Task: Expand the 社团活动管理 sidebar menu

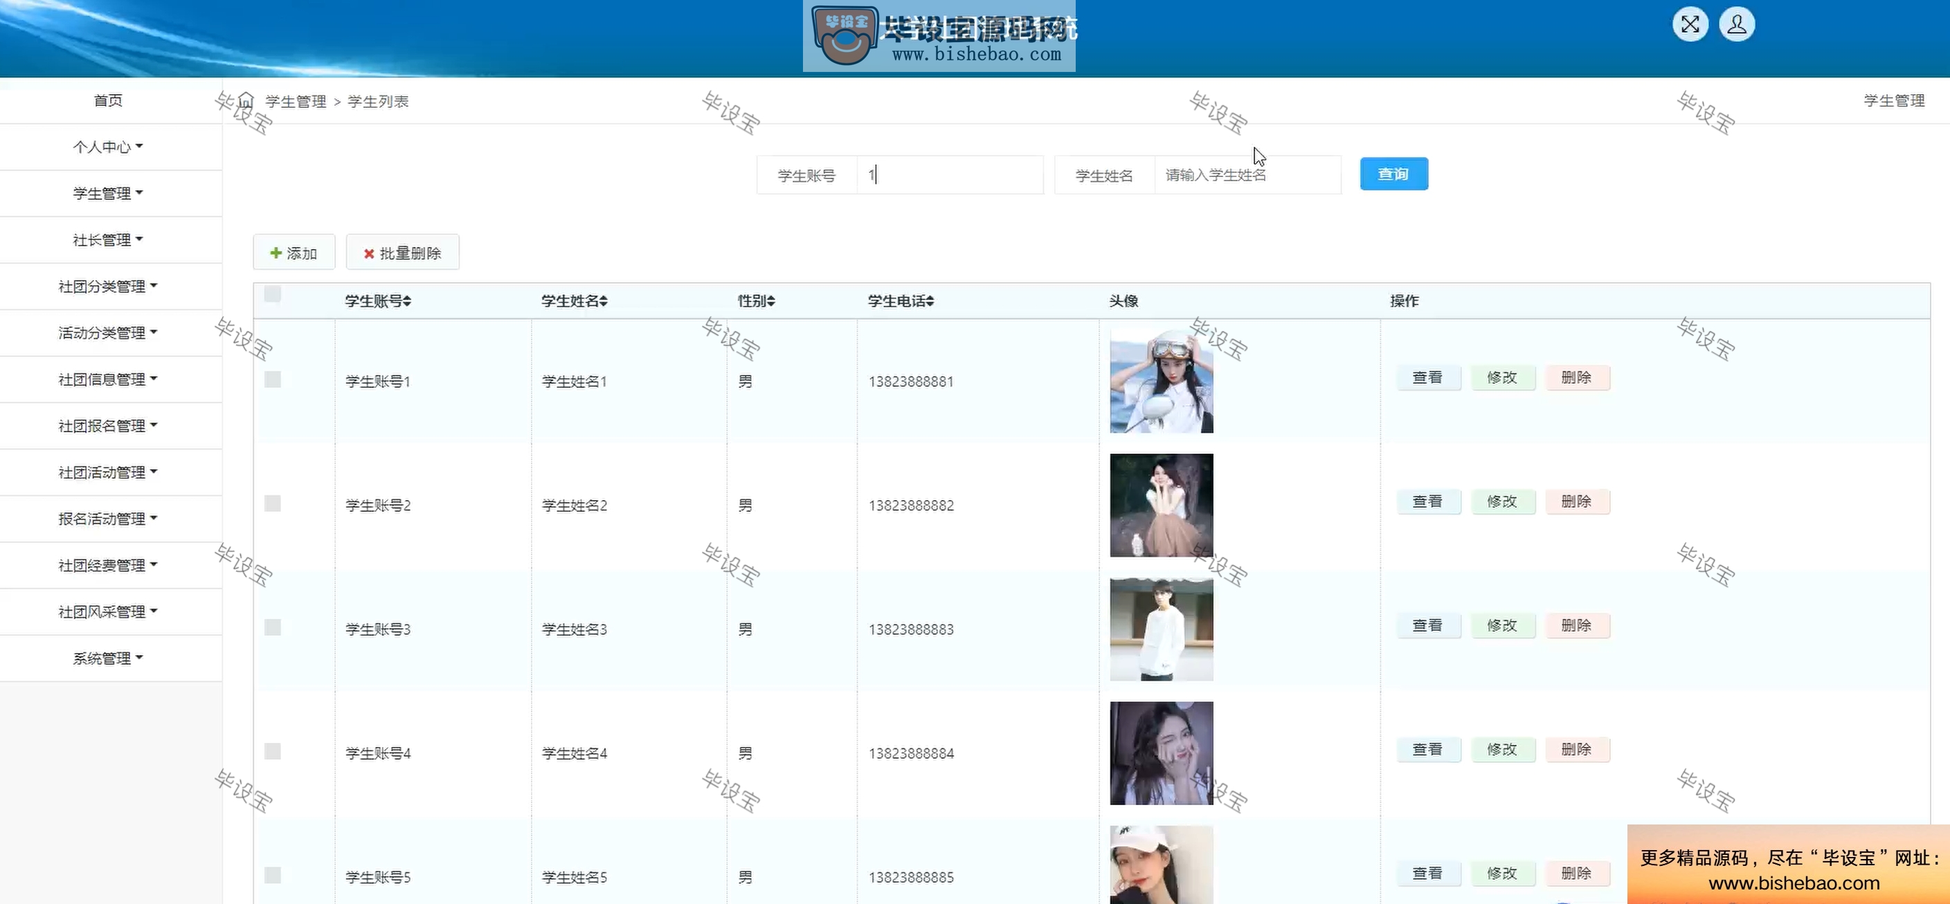Action: 111,472
